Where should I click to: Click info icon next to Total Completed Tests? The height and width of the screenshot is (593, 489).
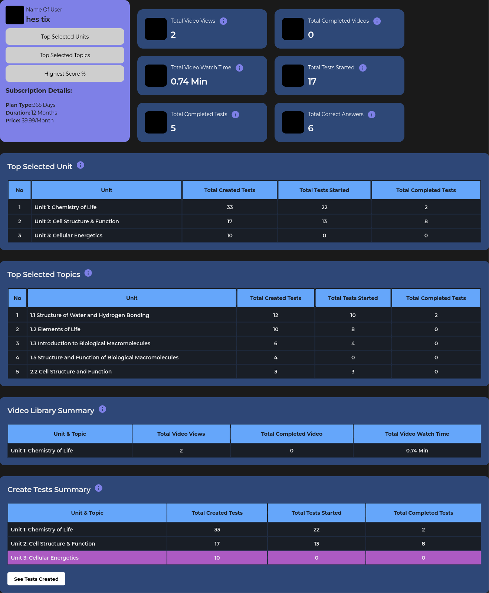(x=236, y=115)
